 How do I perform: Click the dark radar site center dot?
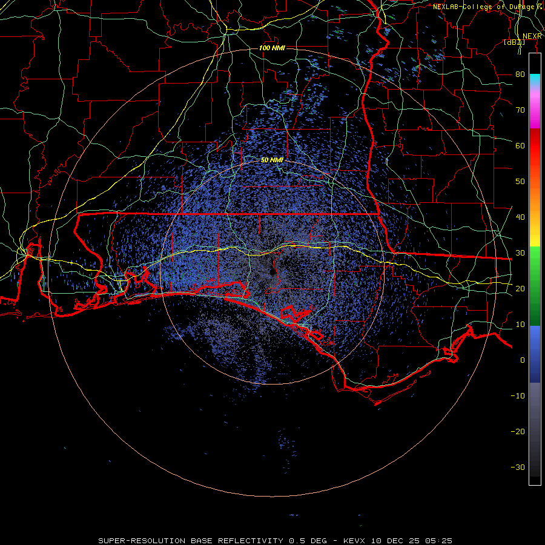[x=272, y=272]
